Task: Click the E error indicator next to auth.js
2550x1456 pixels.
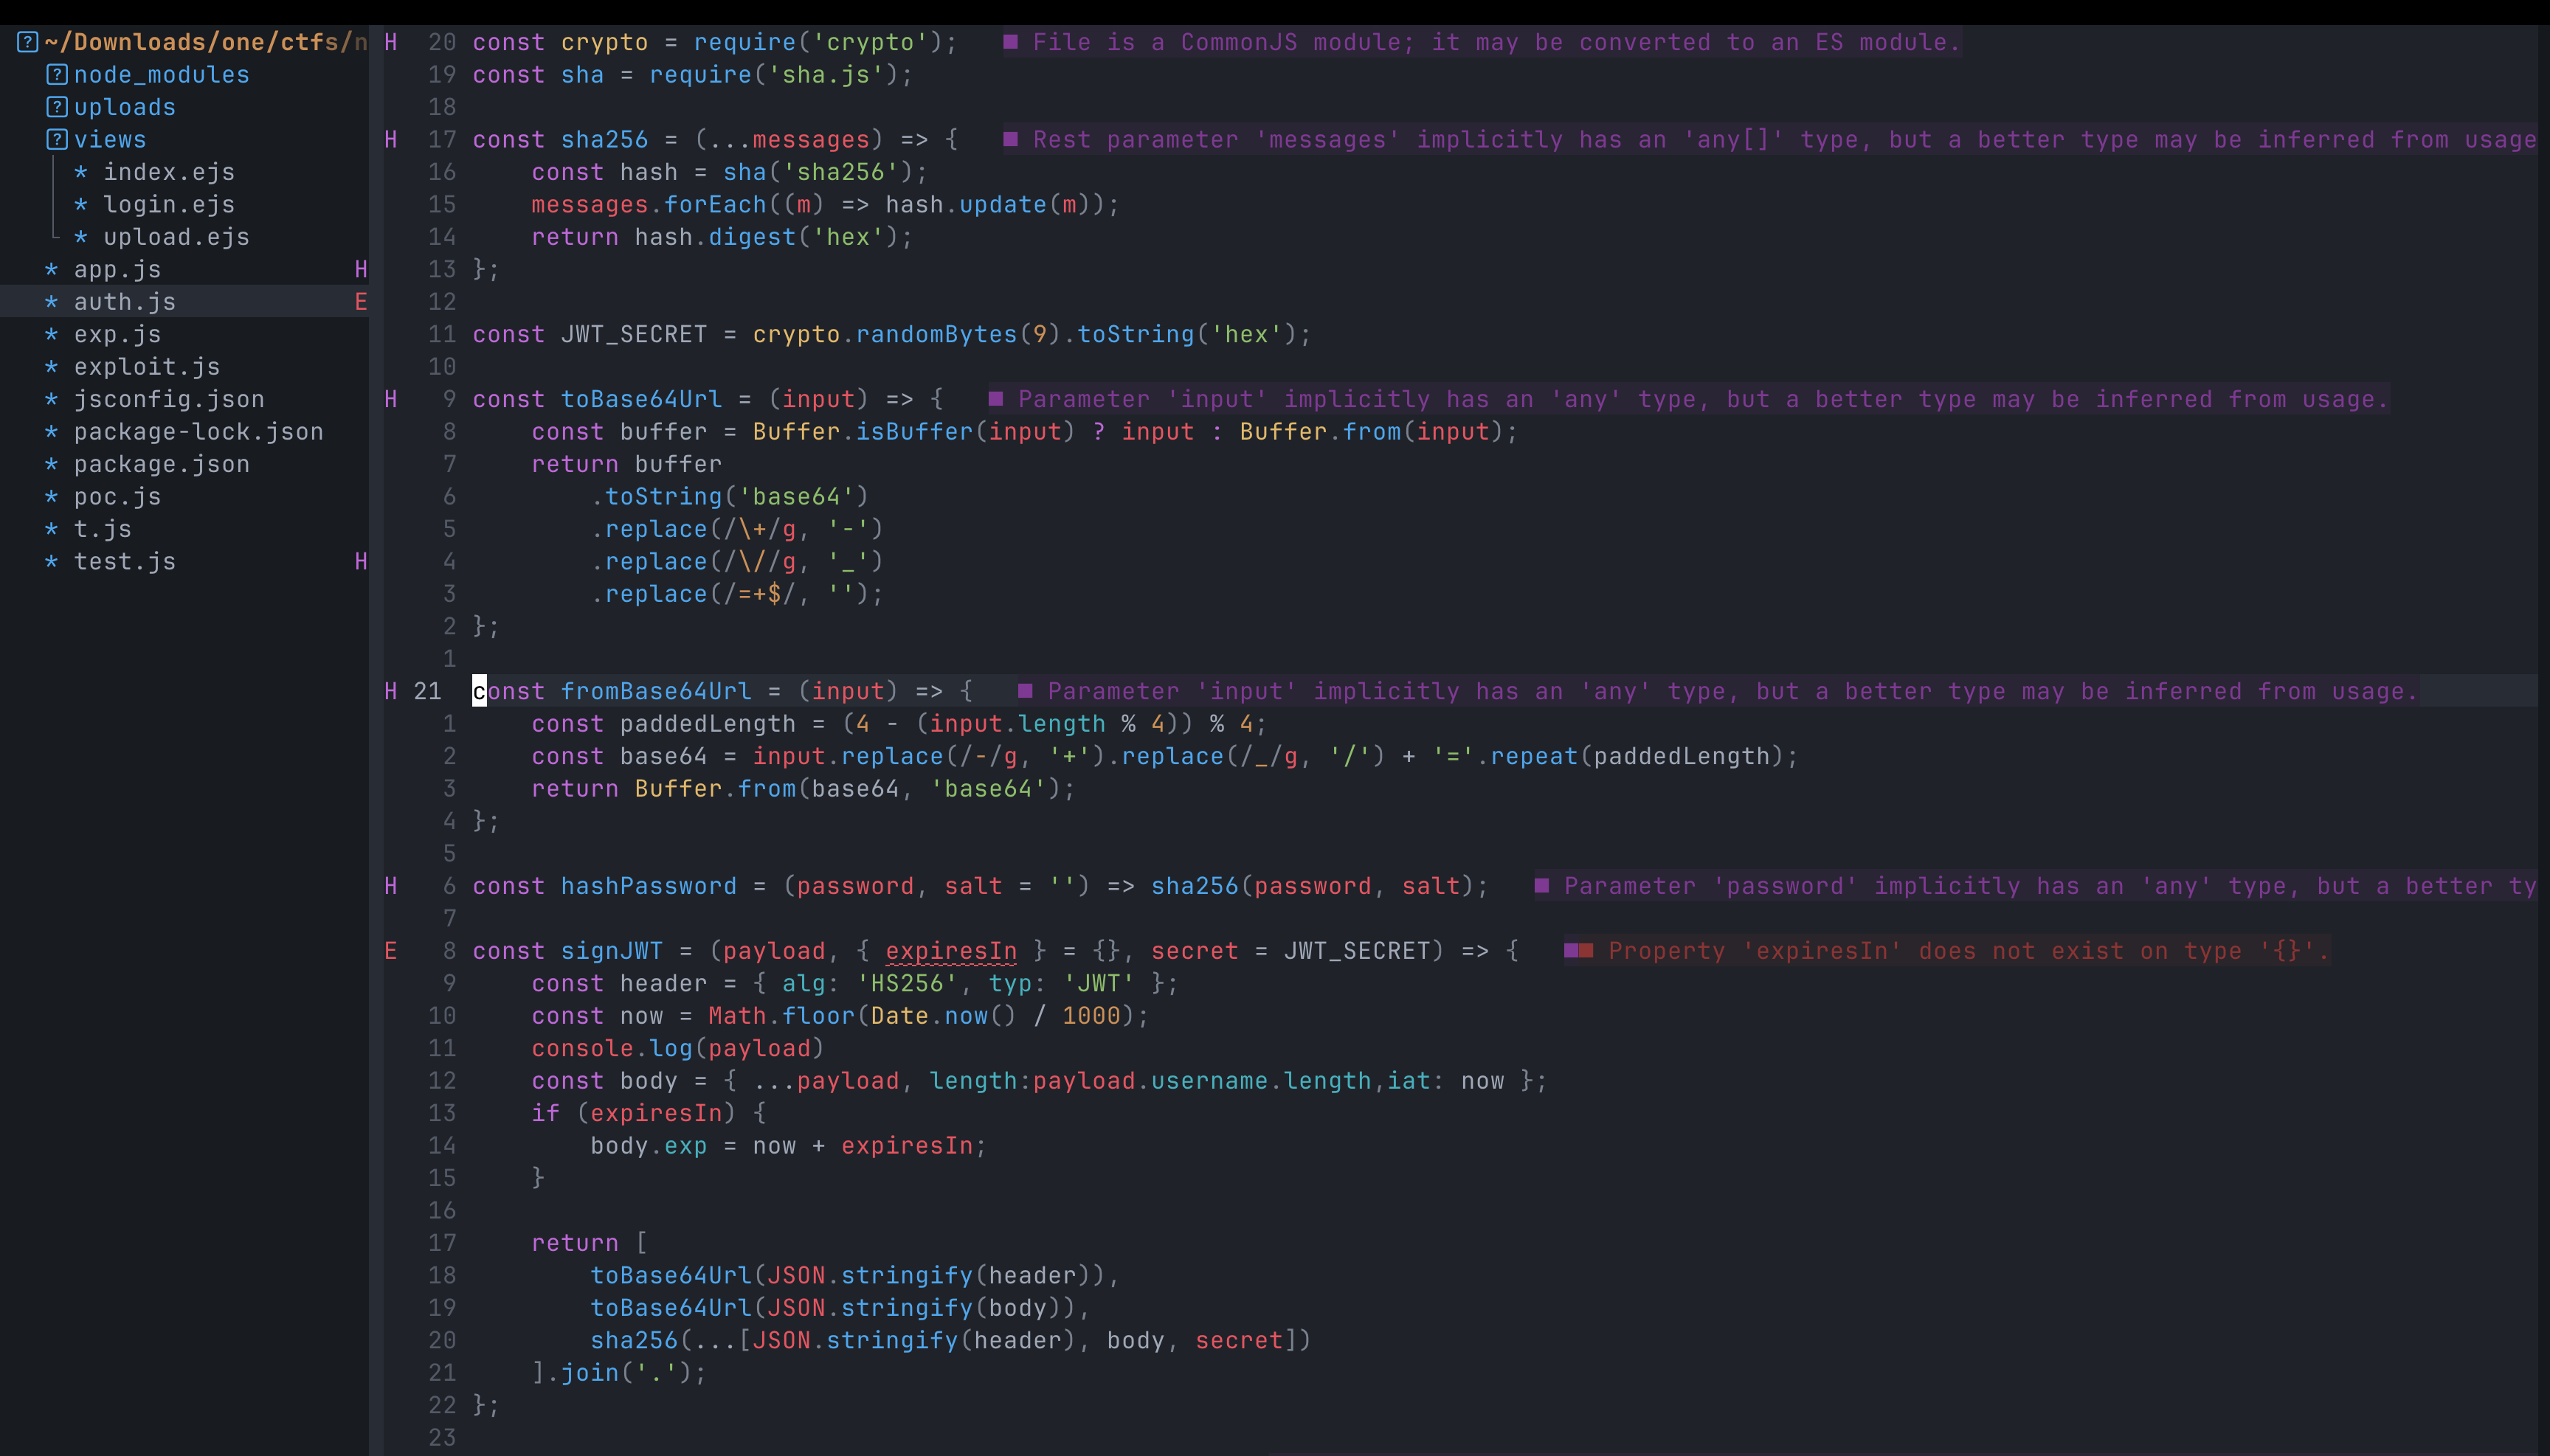Action: (x=360, y=301)
